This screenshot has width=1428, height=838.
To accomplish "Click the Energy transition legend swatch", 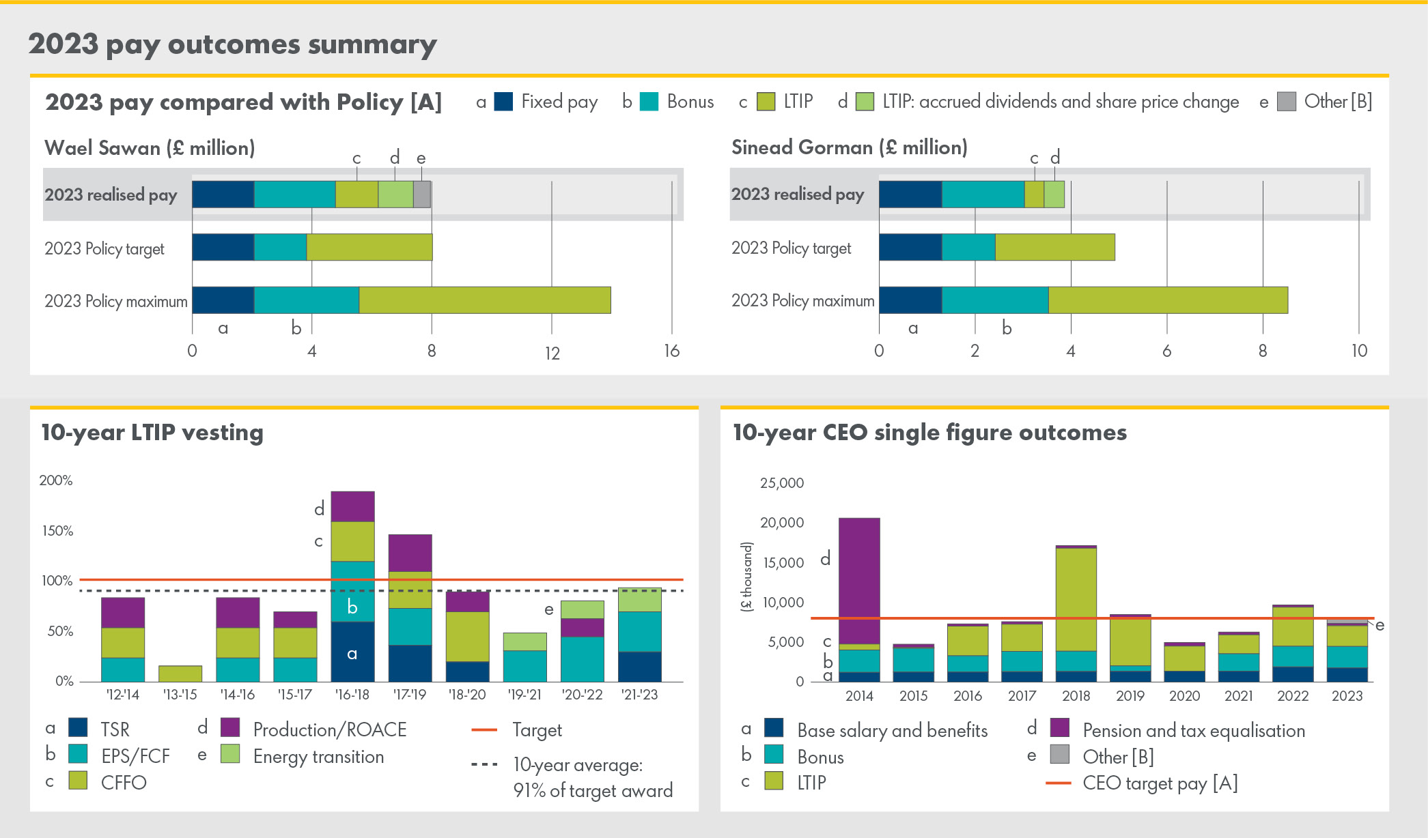I will (x=230, y=754).
